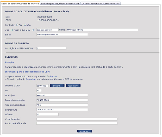Image resolution: width=162 pixels, height=137 pixels.
Task: Click the Número field with 20
Action: (x=47, y=115)
